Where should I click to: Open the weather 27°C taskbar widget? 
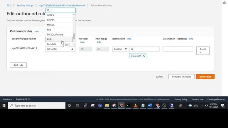[193, 106]
